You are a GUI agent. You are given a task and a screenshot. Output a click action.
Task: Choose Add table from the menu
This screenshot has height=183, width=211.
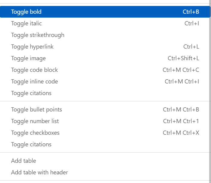(24, 161)
